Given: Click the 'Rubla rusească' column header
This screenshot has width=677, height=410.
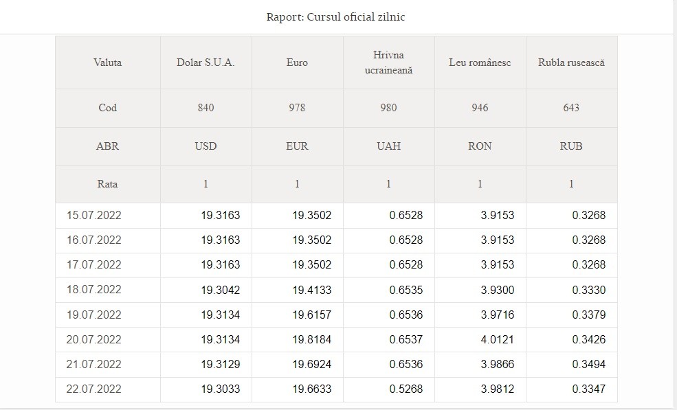Looking at the screenshot, I should tap(571, 62).
